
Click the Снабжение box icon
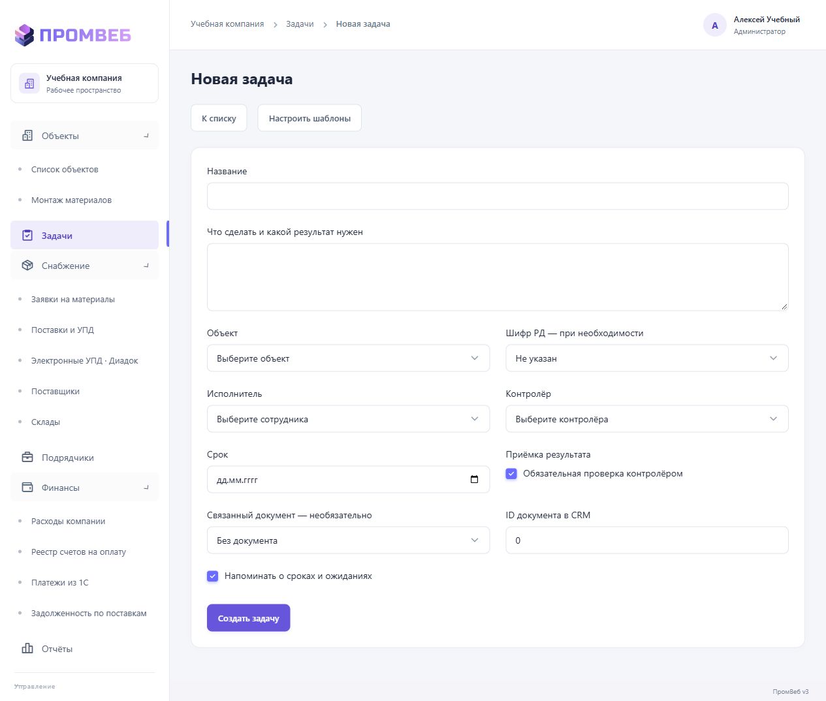[x=27, y=266]
